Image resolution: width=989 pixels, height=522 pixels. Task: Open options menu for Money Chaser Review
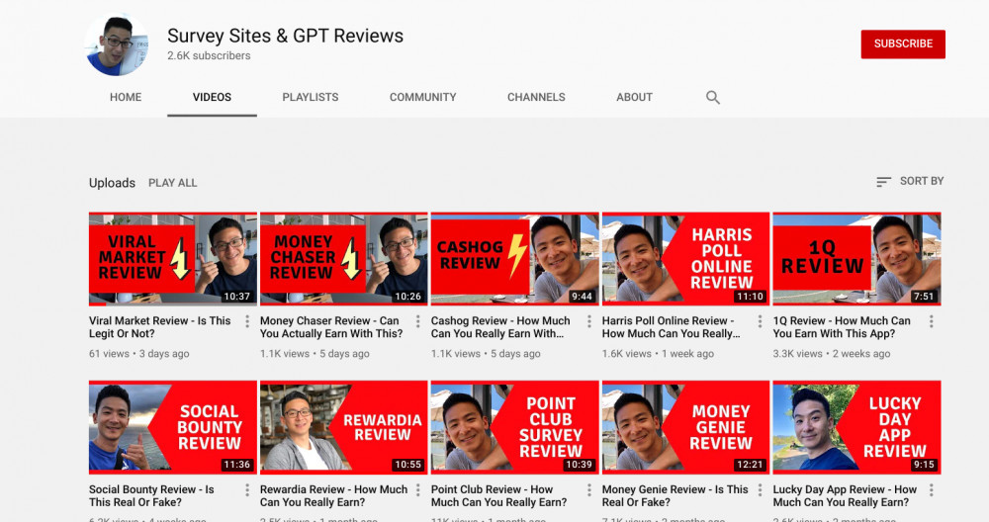pos(418,321)
